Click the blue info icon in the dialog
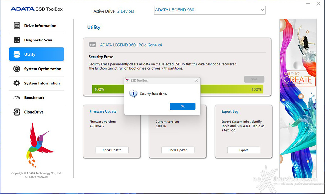Image resolution: width=325 pixels, height=194 pixels. (x=133, y=93)
